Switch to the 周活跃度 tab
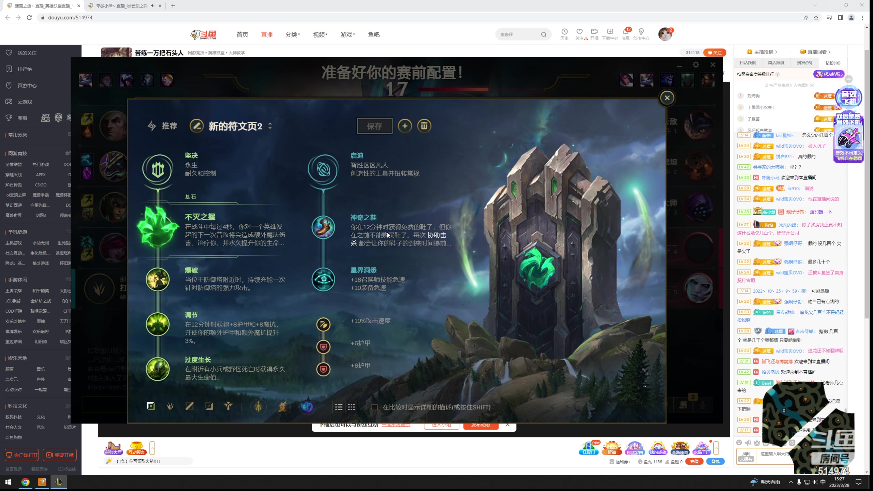Screen dimensions: 873x491 coord(776,63)
